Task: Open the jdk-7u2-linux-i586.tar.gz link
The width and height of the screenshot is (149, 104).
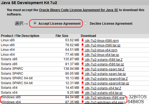Action: [103, 45]
